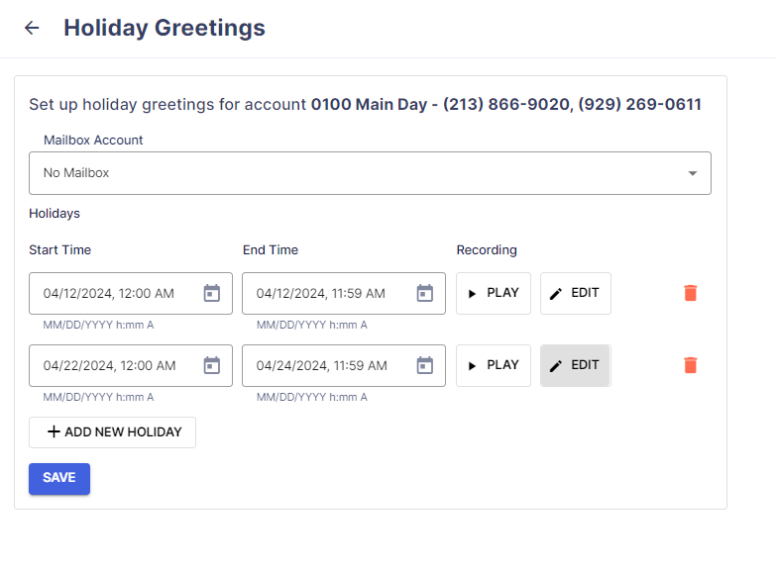
Task: Play the recording for the 04/22/2024 holiday
Action: pos(494,365)
